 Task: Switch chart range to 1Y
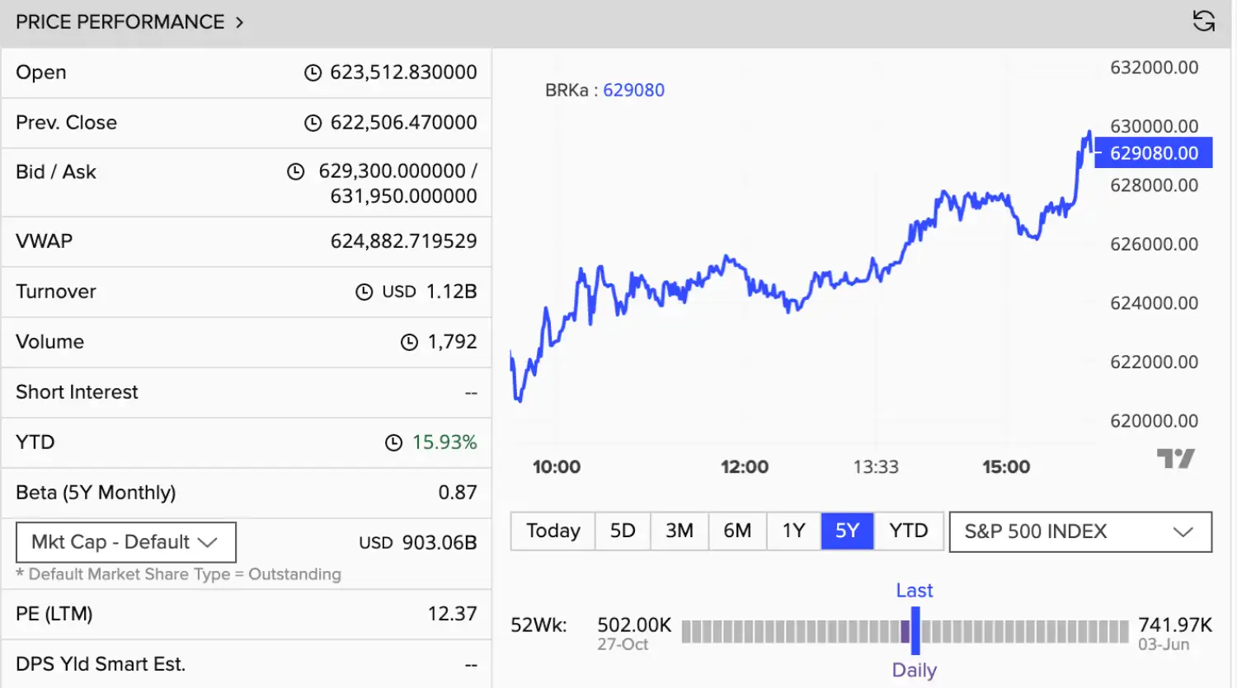[793, 531]
